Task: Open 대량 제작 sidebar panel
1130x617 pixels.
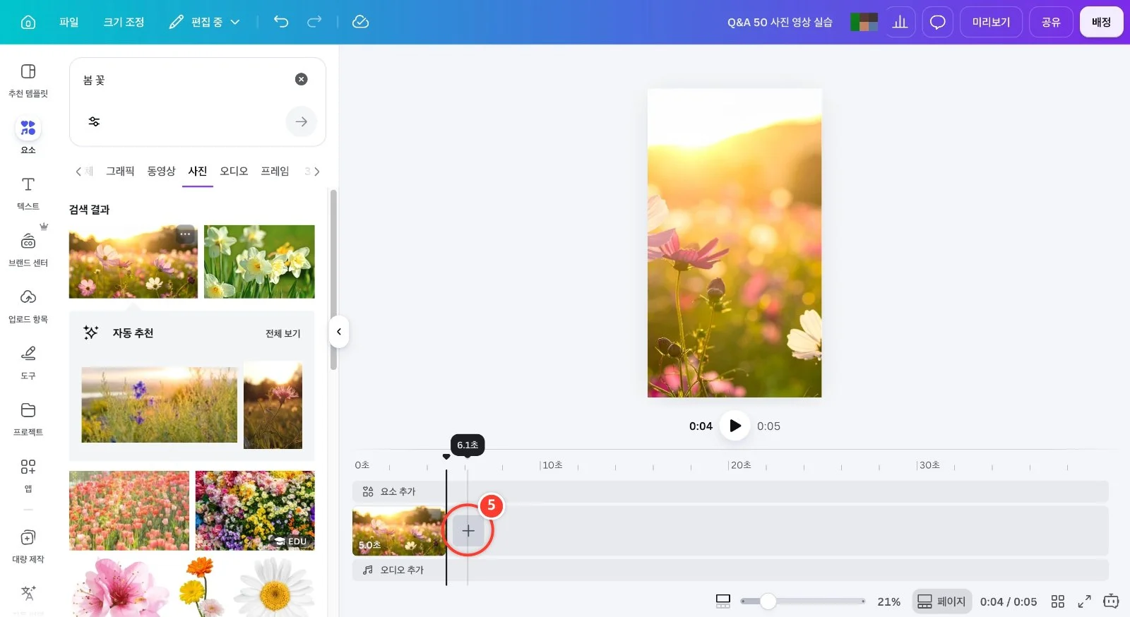Action: click(x=28, y=546)
